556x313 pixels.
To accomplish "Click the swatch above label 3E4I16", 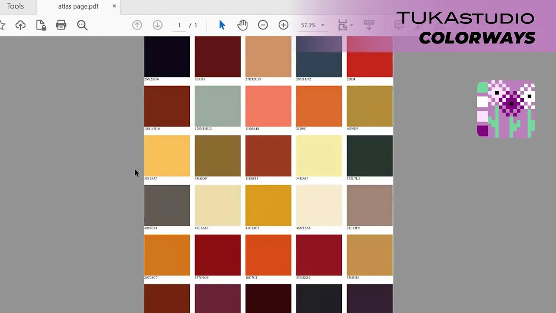I will 218,57.
